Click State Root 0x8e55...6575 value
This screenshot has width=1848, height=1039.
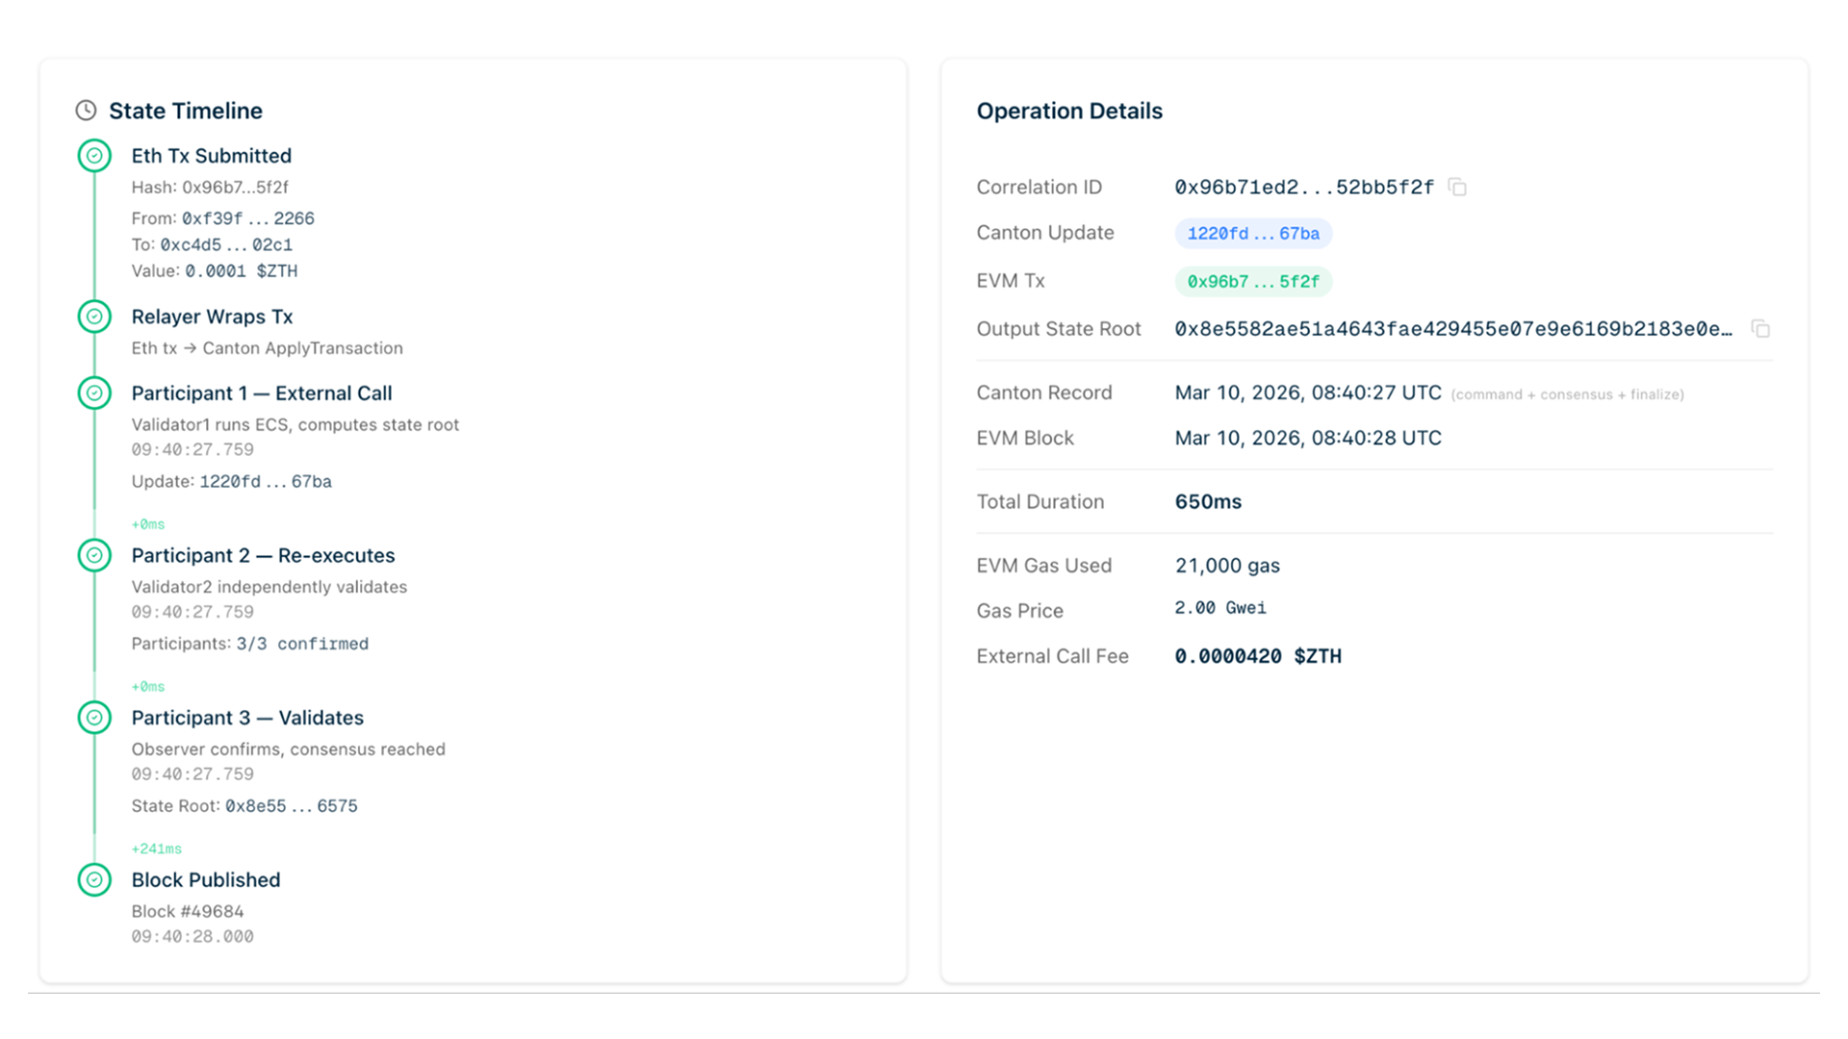click(x=291, y=806)
